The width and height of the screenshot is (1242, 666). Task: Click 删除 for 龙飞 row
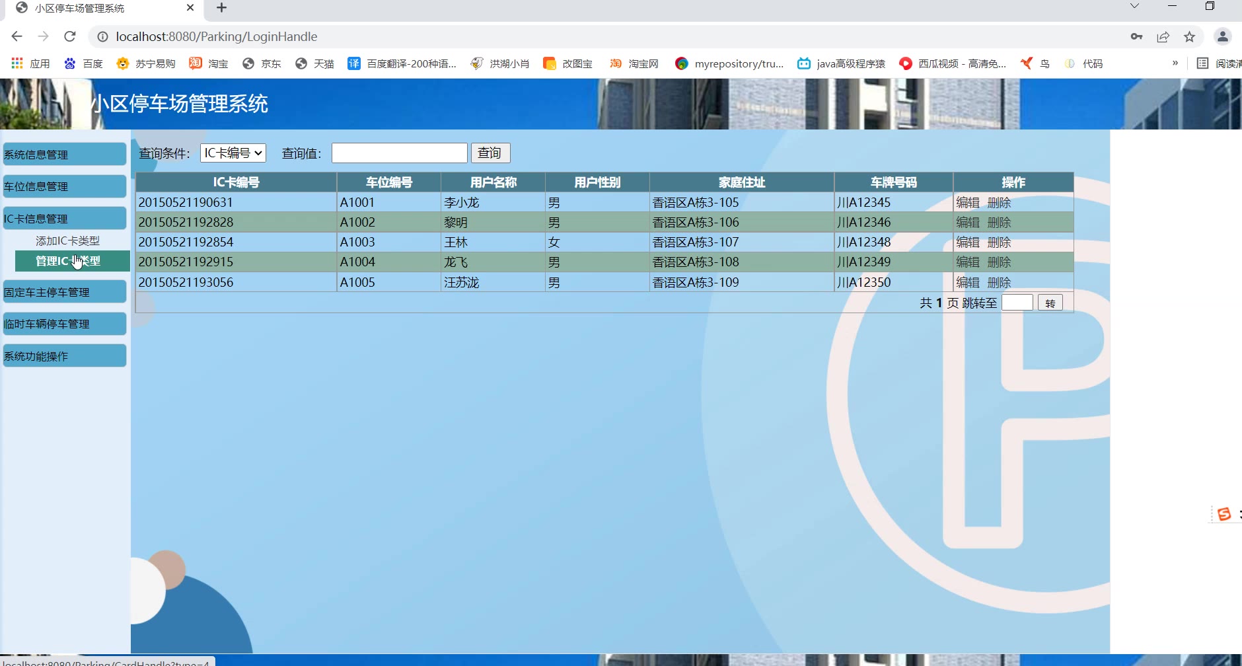pyautogui.click(x=999, y=262)
